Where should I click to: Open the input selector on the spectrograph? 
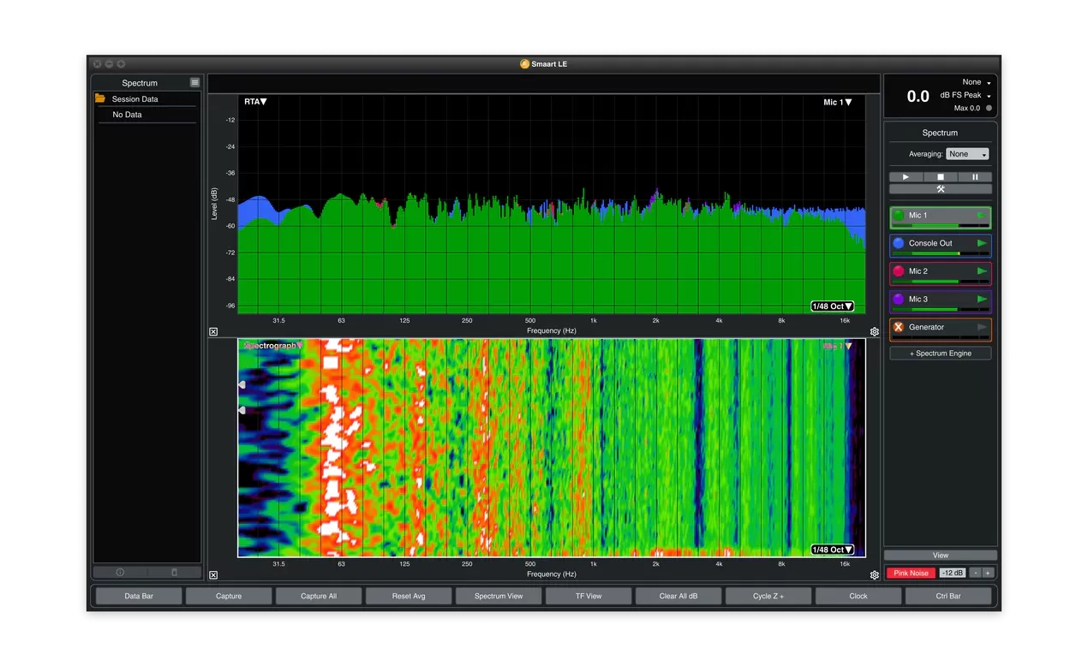(x=838, y=347)
